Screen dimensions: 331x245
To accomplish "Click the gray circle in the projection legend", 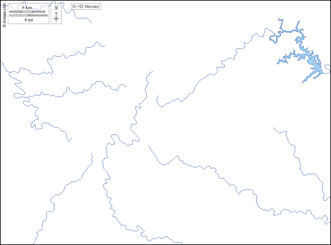I will 74,6.
